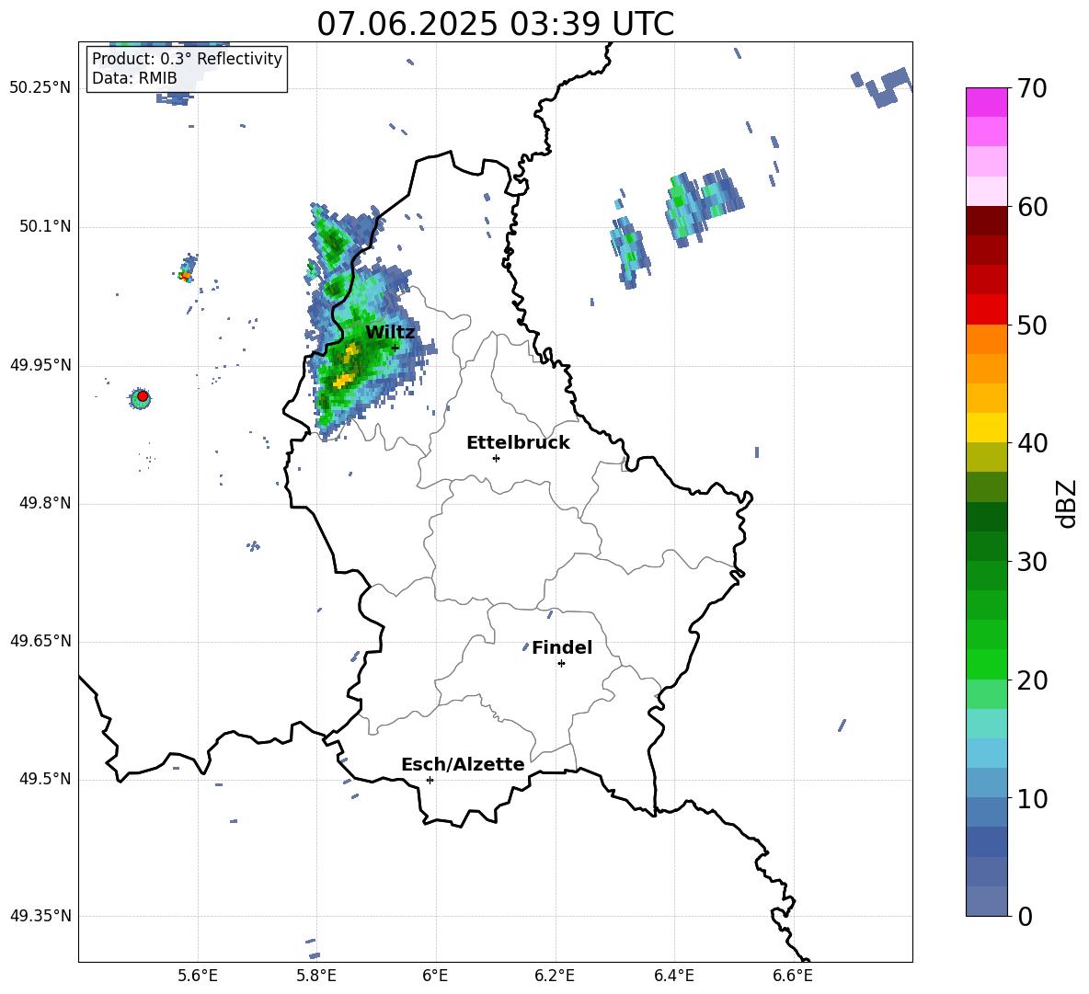Click the 49.5°N latitude label
Viewport: 1089px width, 994px height.
45,779
